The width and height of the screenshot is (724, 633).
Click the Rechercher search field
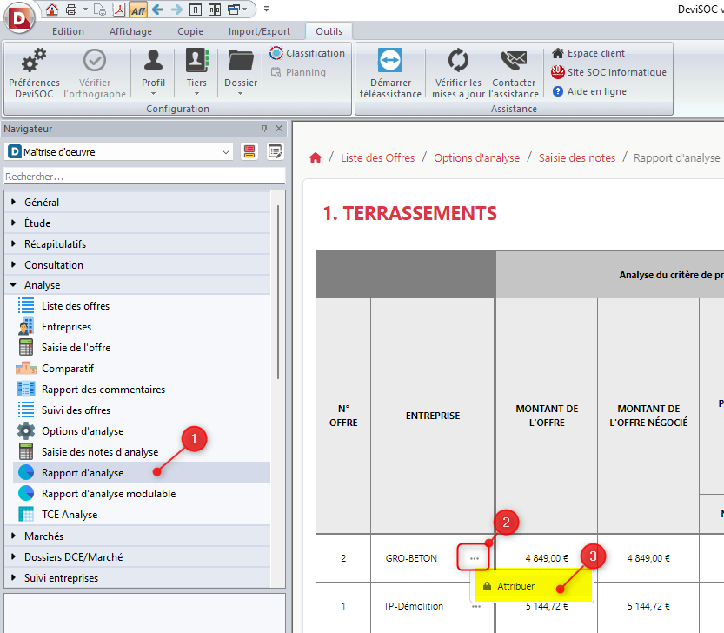click(x=144, y=177)
